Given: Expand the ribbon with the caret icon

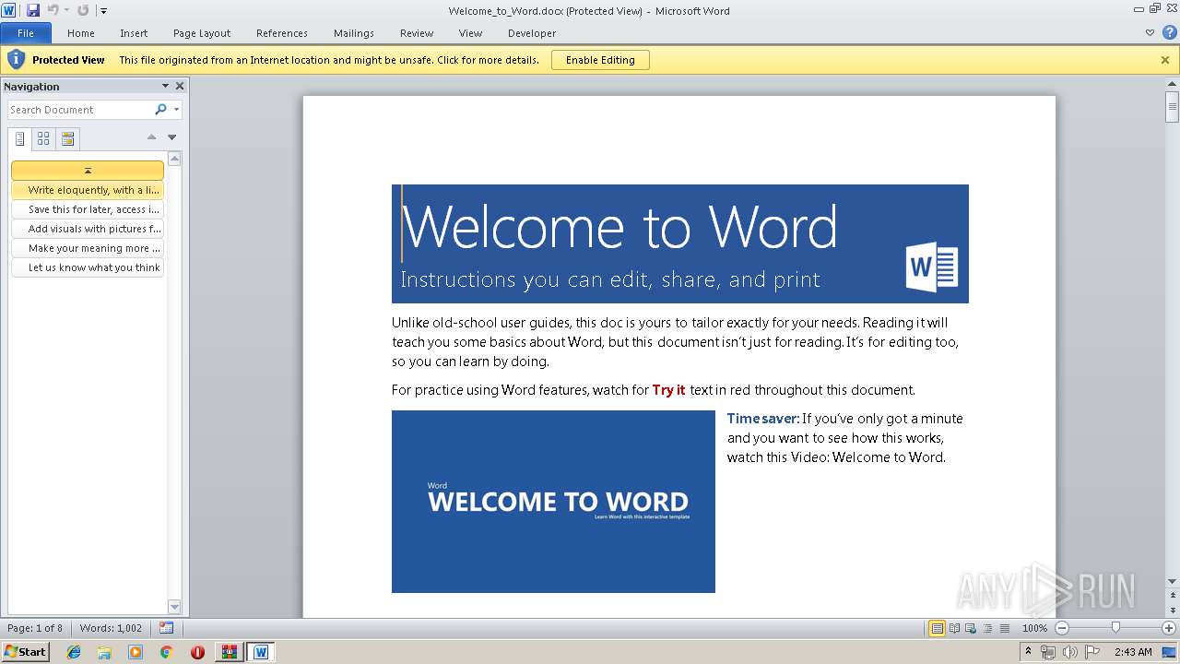Looking at the screenshot, I should pyautogui.click(x=1150, y=33).
